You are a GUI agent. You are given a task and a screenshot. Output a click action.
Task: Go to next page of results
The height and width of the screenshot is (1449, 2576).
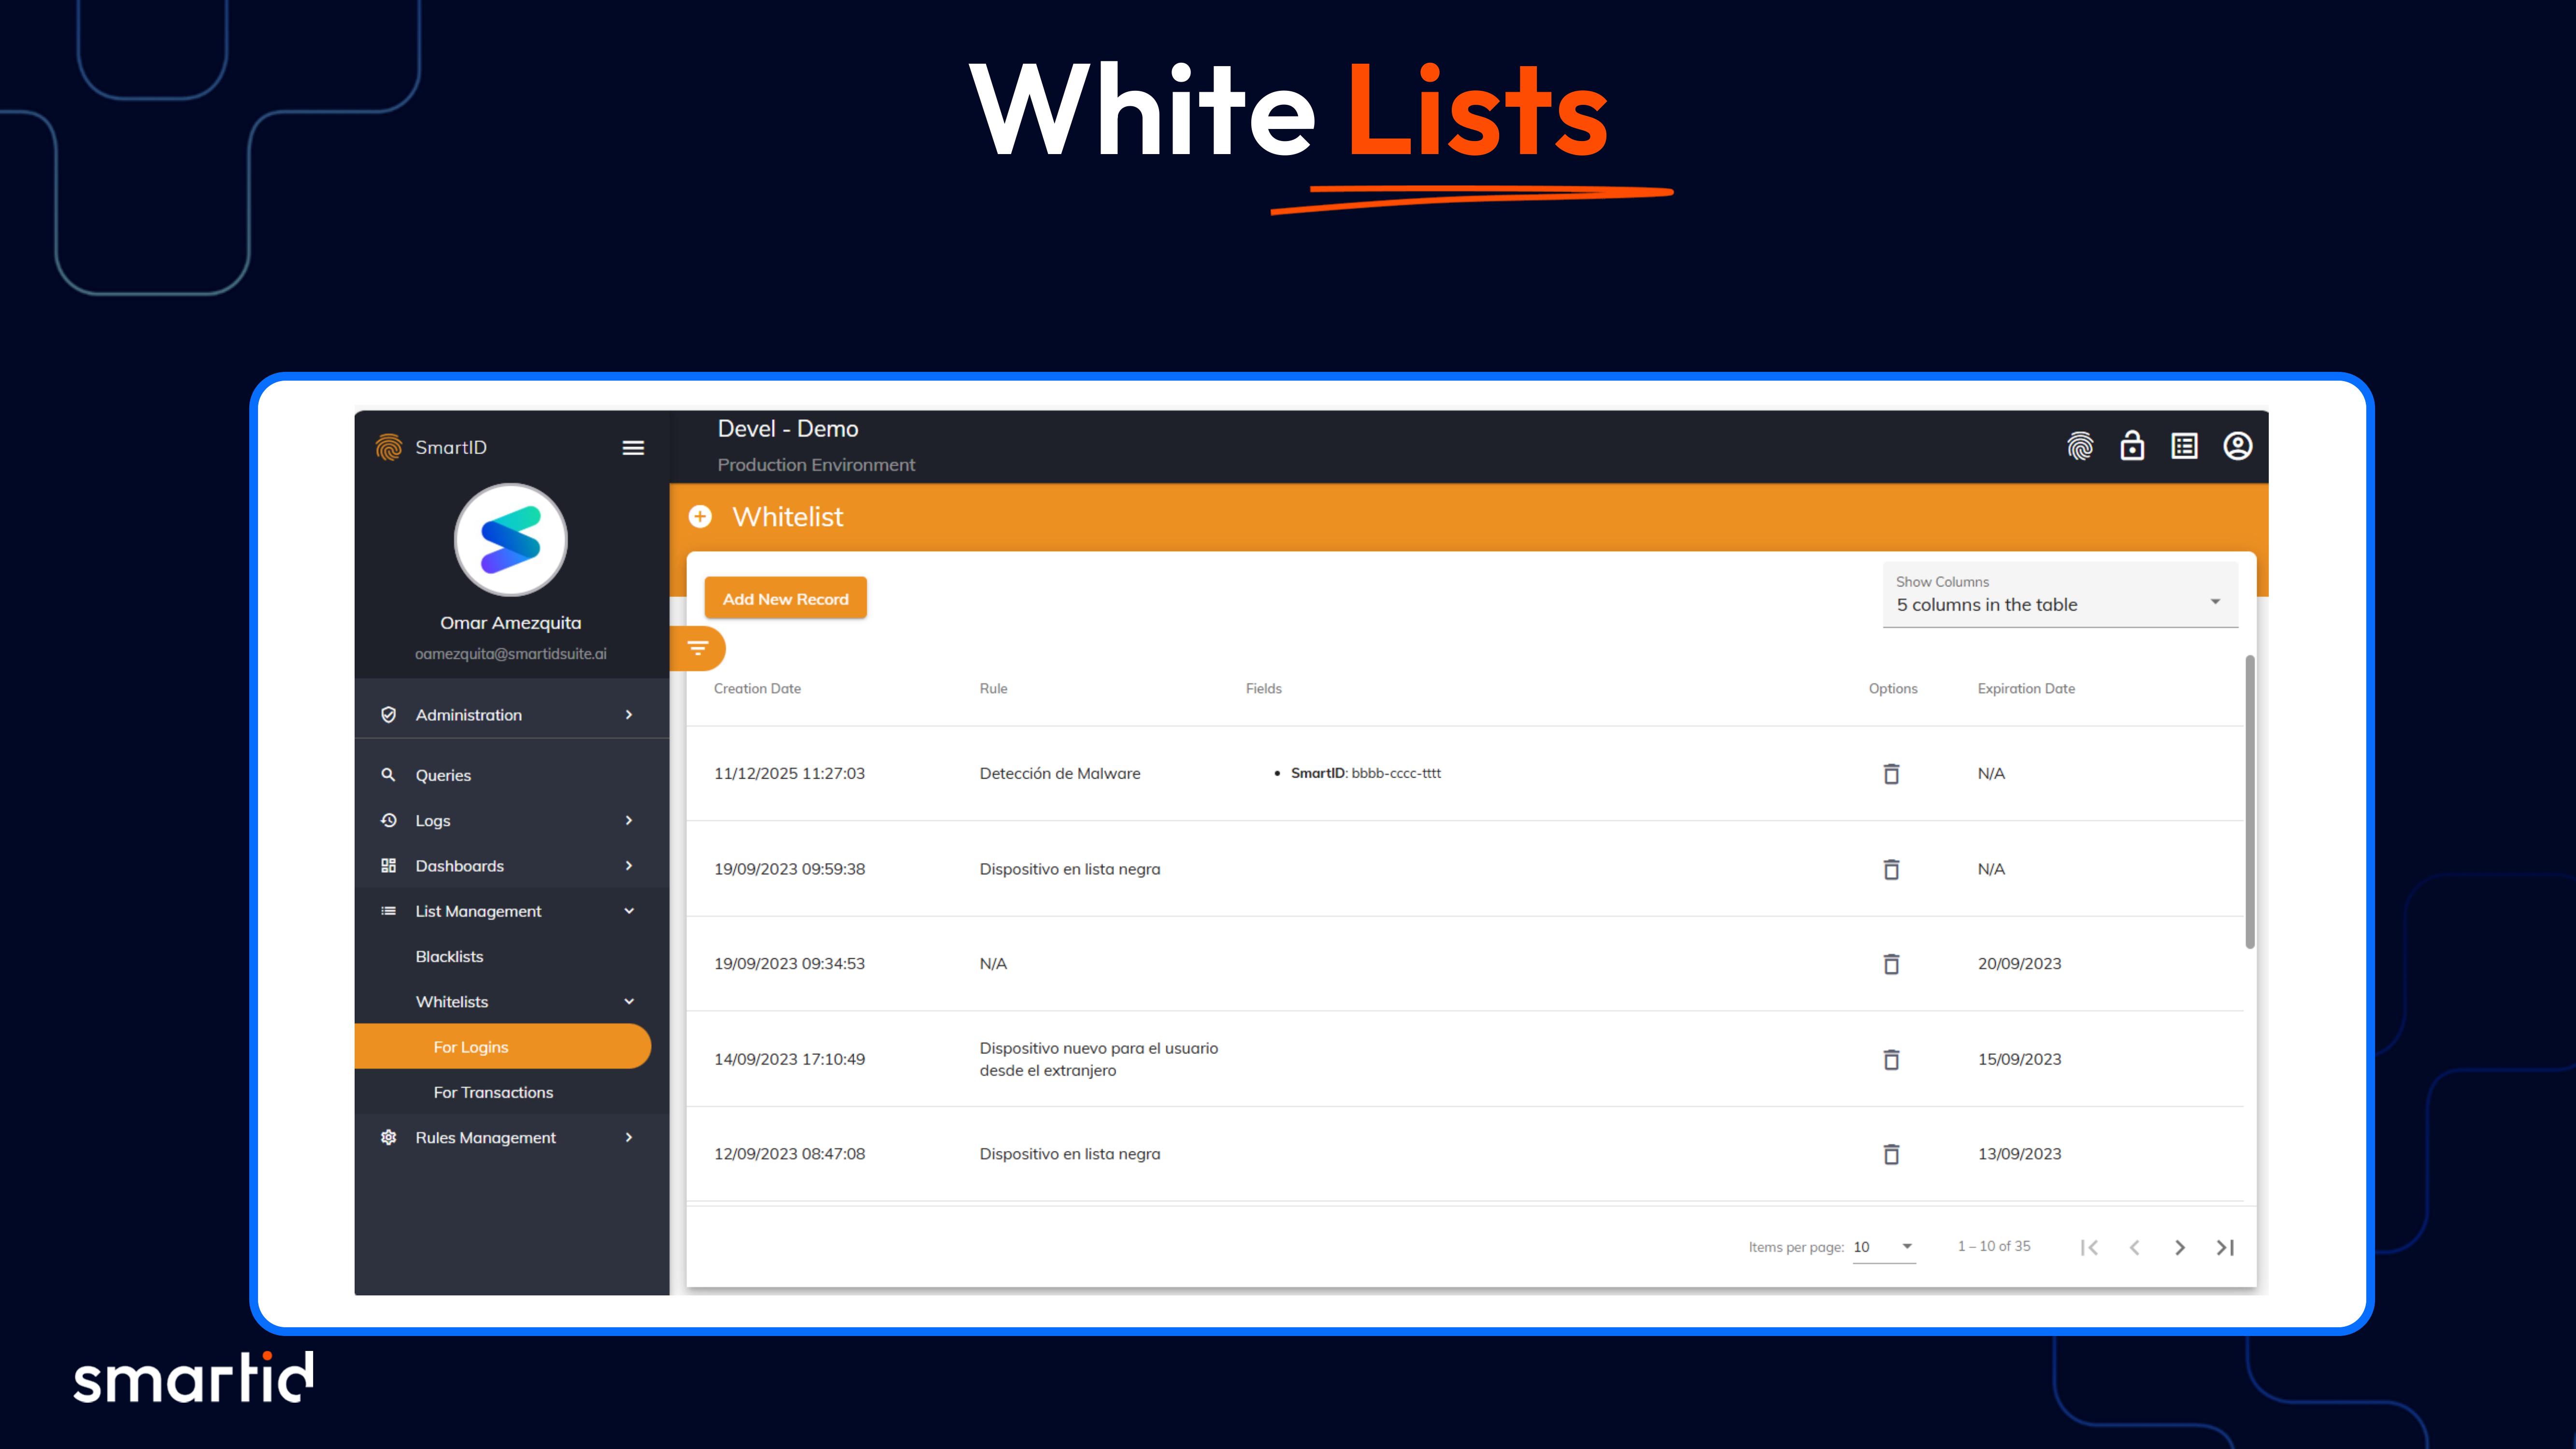(x=2180, y=1247)
